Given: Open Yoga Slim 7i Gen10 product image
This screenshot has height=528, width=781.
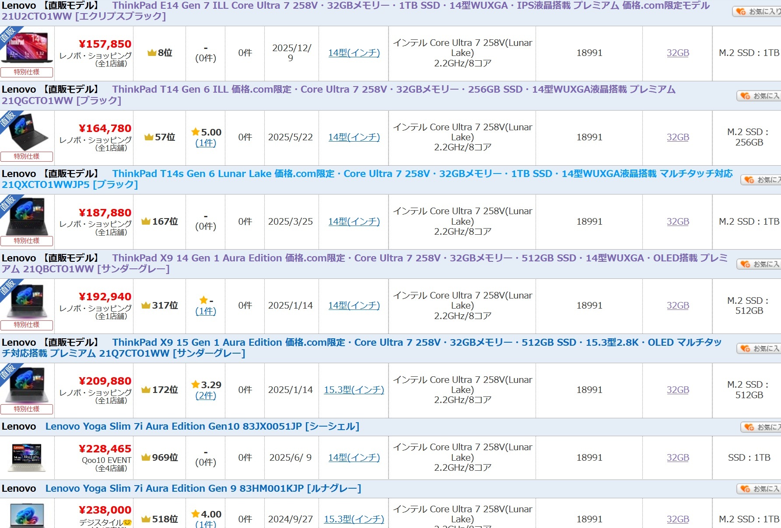Looking at the screenshot, I should 27,457.
